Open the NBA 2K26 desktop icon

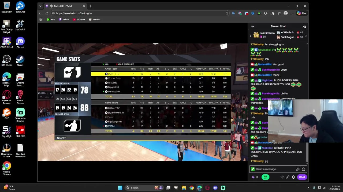[x=20, y=132]
